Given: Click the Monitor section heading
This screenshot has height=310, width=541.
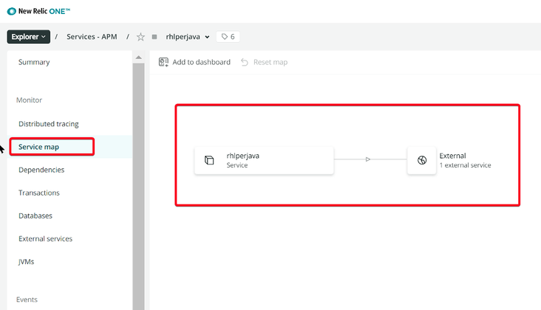Looking at the screenshot, I should point(29,100).
